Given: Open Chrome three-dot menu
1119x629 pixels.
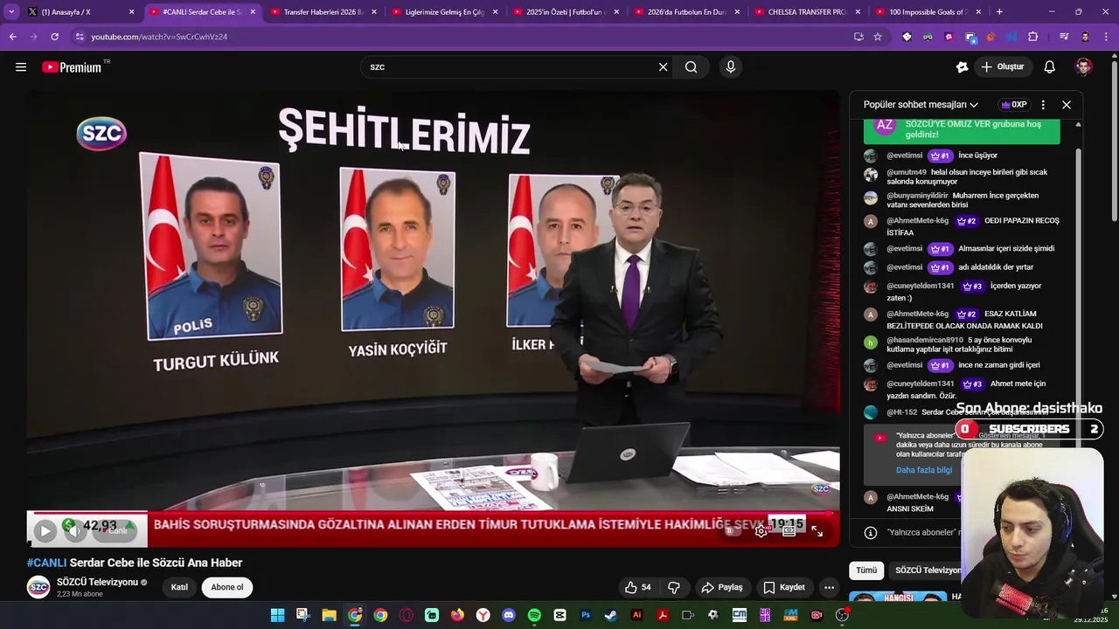Looking at the screenshot, I should click(x=1107, y=37).
